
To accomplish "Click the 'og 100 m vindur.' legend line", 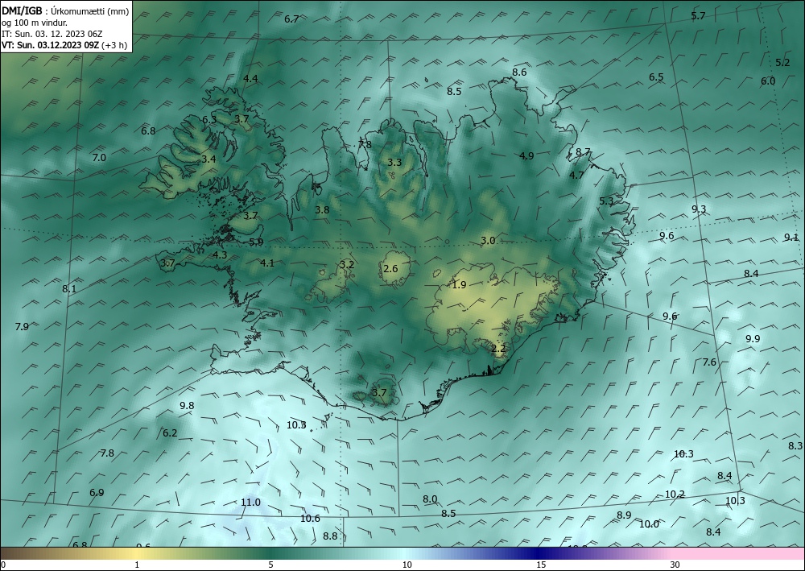I will [x=35, y=22].
